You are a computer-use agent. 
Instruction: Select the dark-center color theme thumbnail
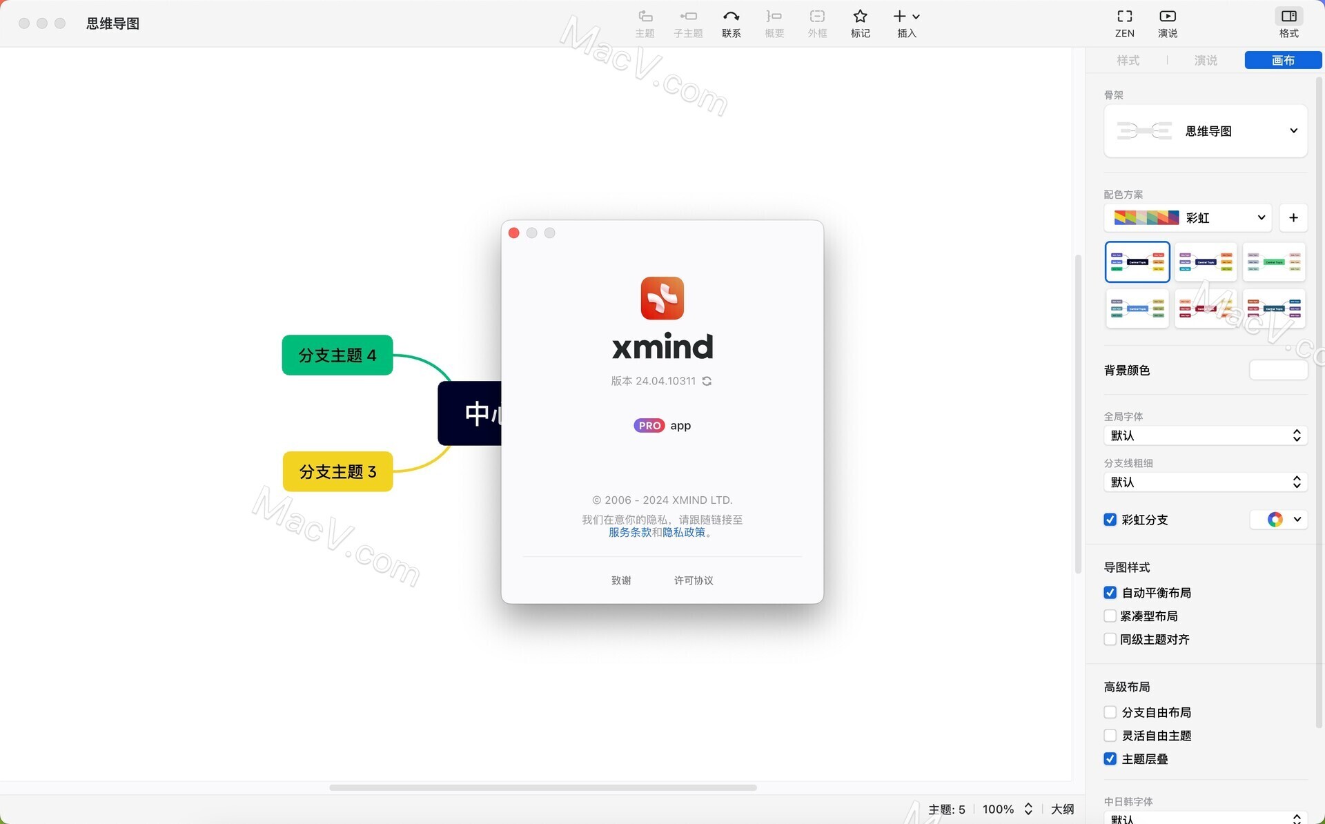coord(1137,262)
